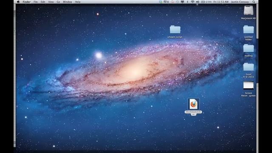Open the Bluetooth menu
Image resolution: width=272 pixels, height=153 pixels.
coord(187,2)
